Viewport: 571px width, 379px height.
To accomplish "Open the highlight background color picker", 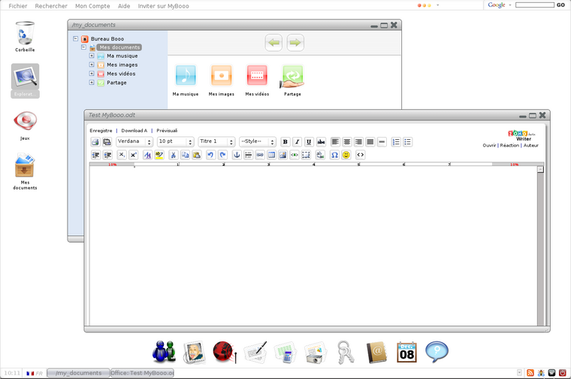I will [159, 155].
